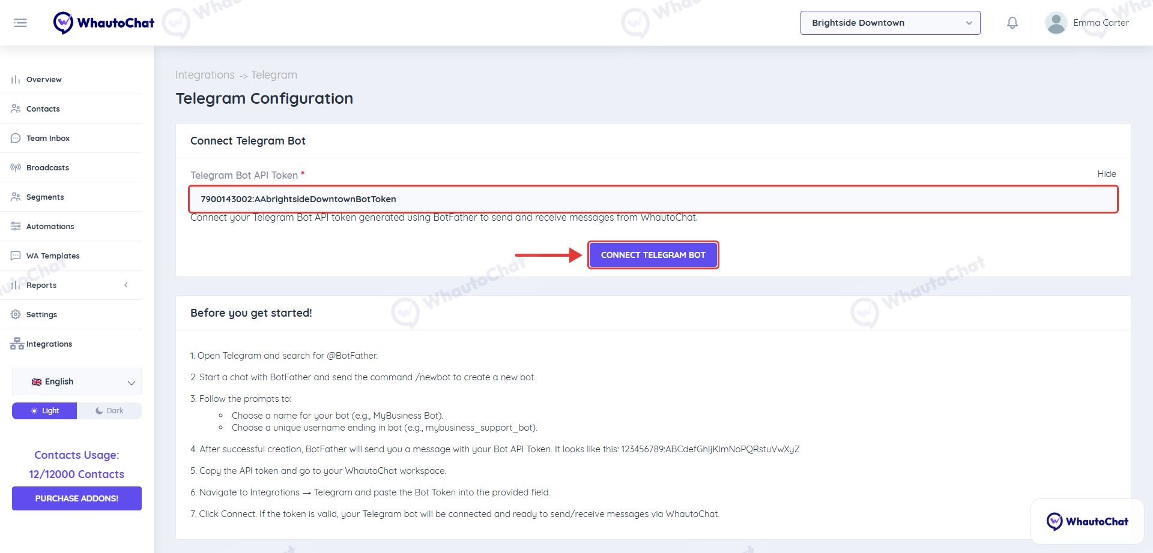
Task: Expand the English language selector
Action: 77,381
